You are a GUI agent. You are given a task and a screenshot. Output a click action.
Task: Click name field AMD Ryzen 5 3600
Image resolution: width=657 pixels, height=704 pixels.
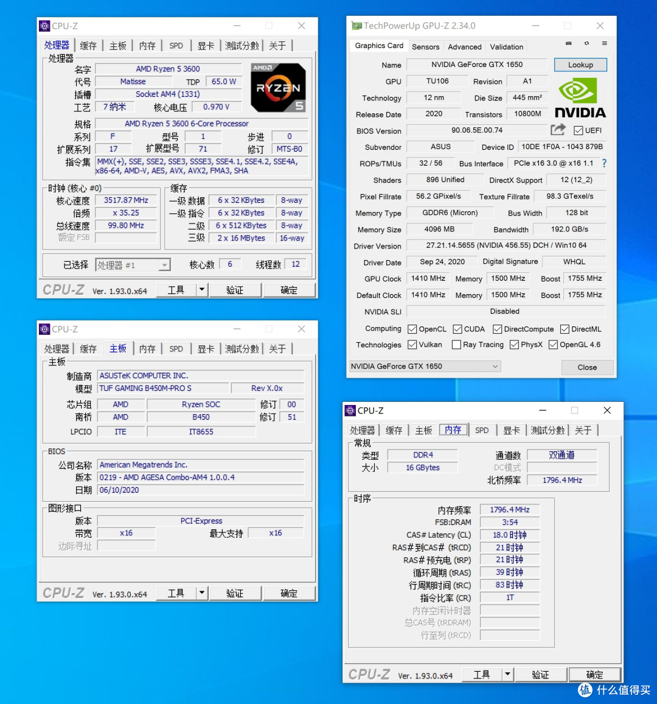[168, 69]
